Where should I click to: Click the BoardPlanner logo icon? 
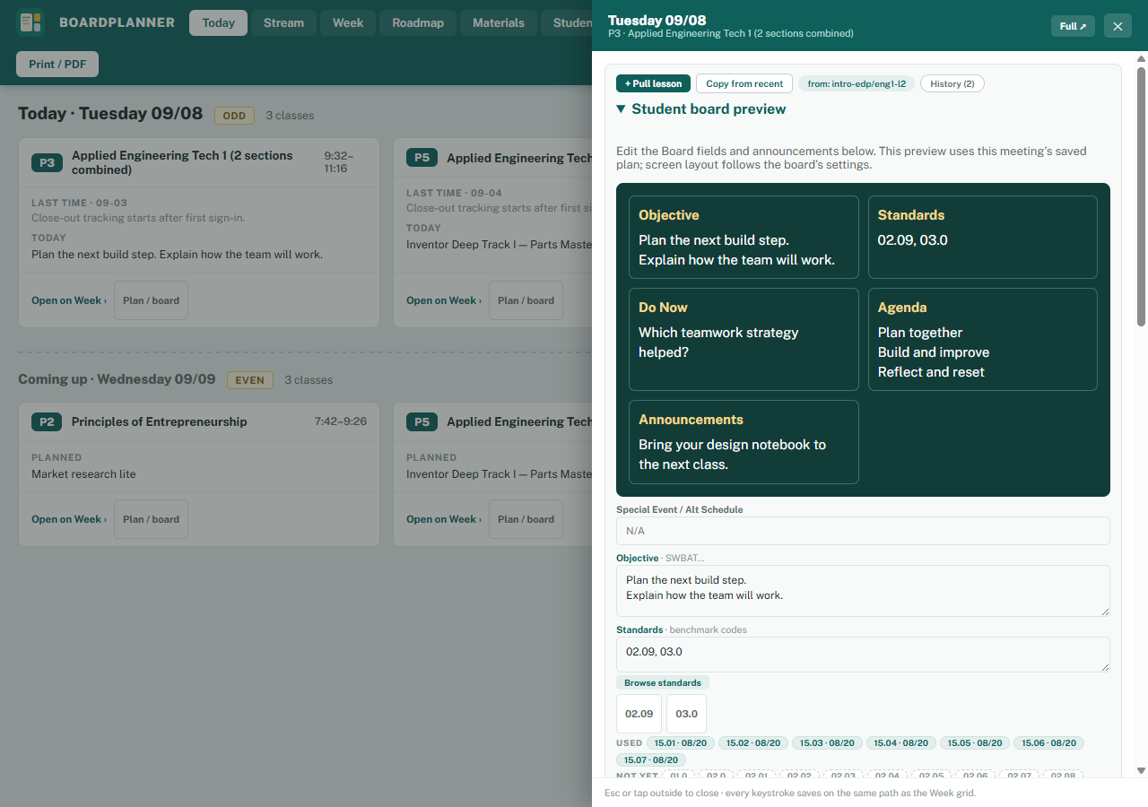point(30,22)
